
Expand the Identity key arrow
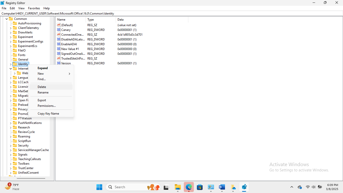[x=11, y=64]
